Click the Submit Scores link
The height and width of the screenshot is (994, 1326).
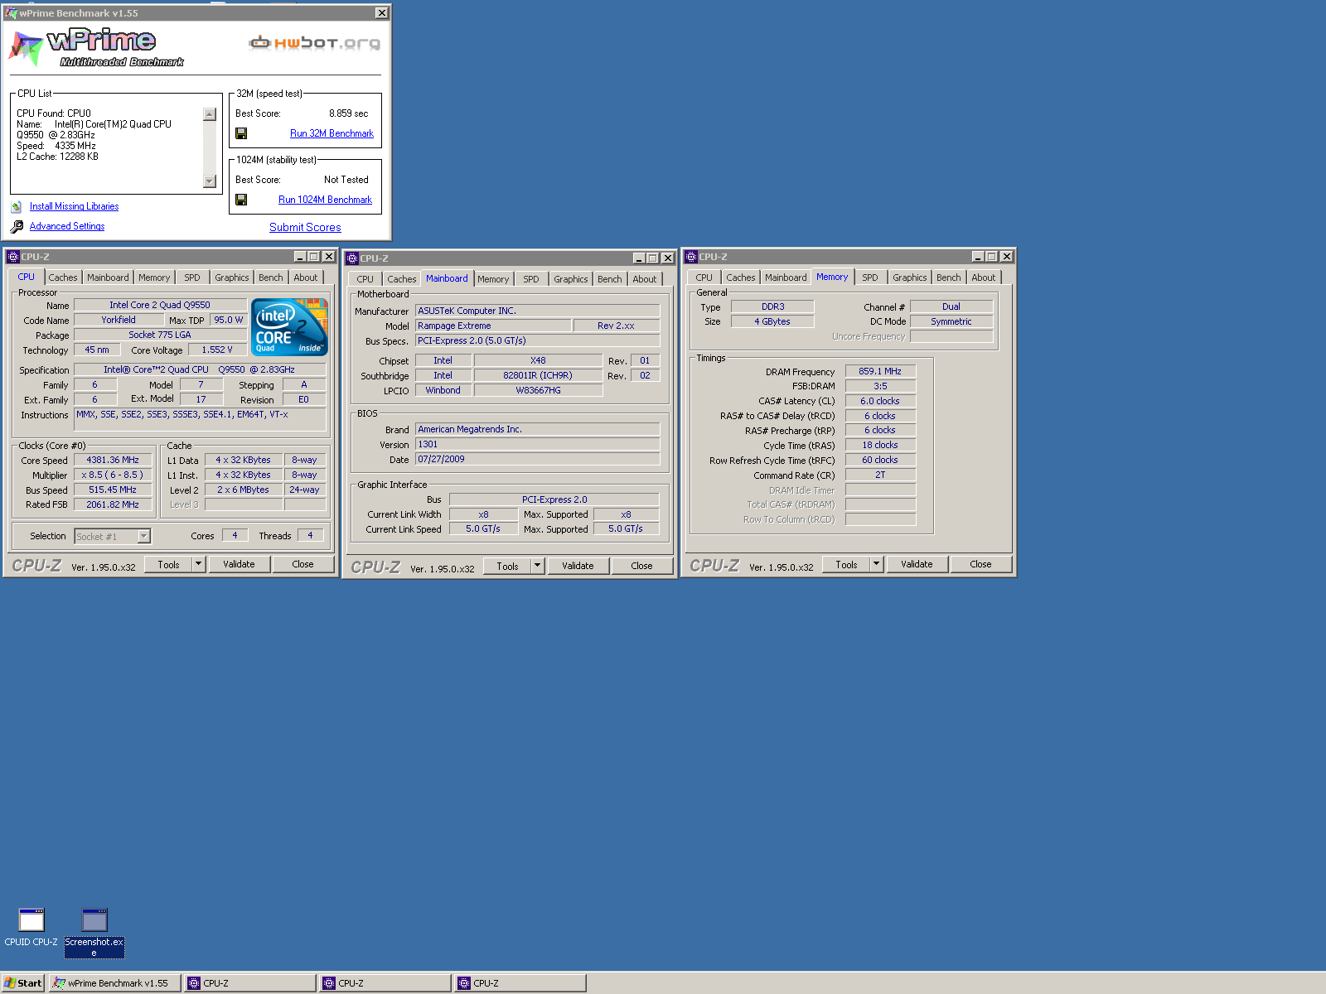click(305, 227)
